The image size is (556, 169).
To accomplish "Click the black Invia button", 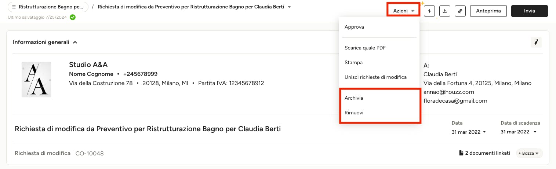I will click(530, 11).
